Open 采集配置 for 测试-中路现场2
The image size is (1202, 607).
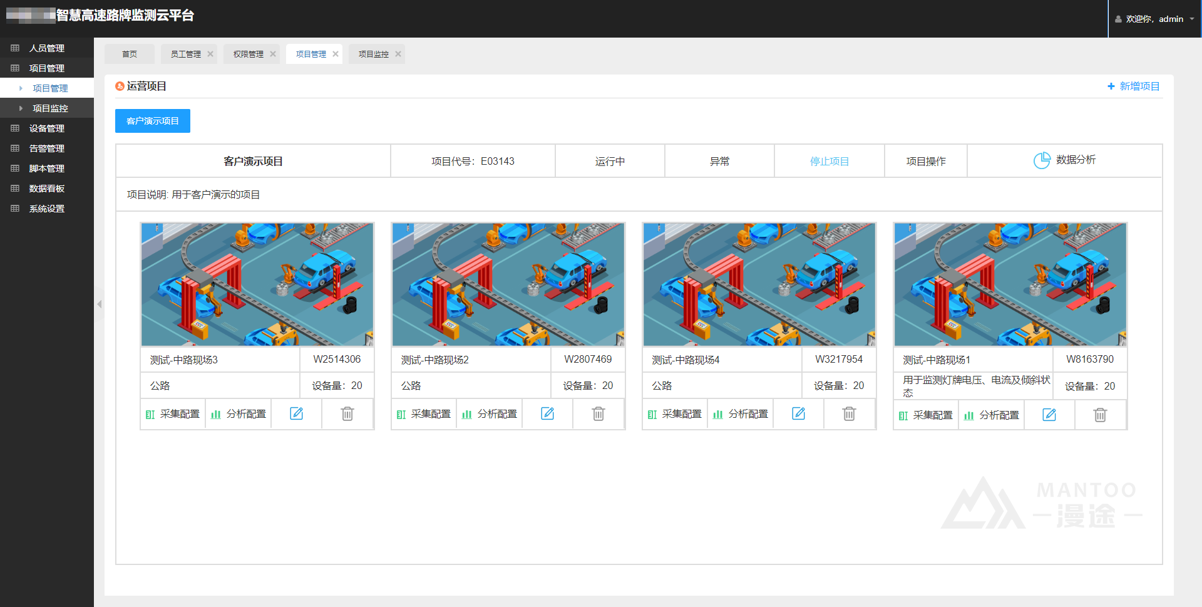coord(424,414)
